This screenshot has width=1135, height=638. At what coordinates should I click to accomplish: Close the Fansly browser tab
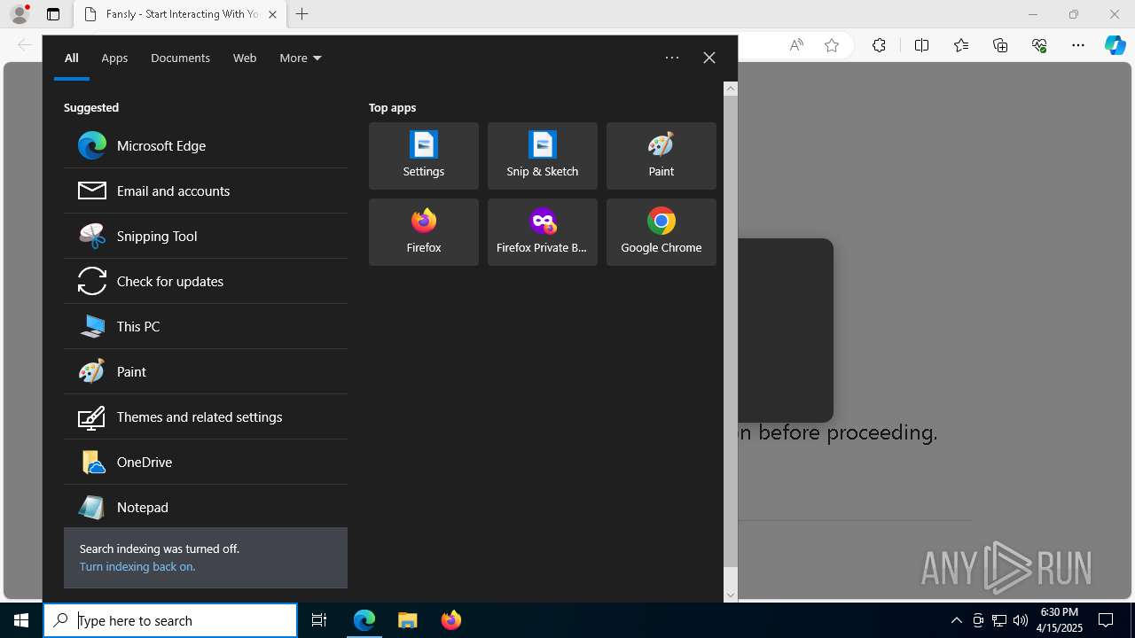pos(272,14)
